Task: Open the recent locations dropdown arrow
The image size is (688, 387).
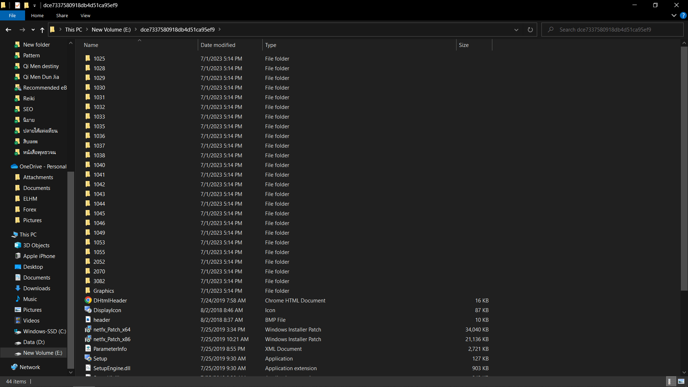Action: tap(33, 30)
